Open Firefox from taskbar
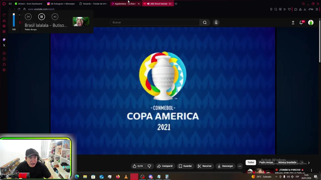 118,177
